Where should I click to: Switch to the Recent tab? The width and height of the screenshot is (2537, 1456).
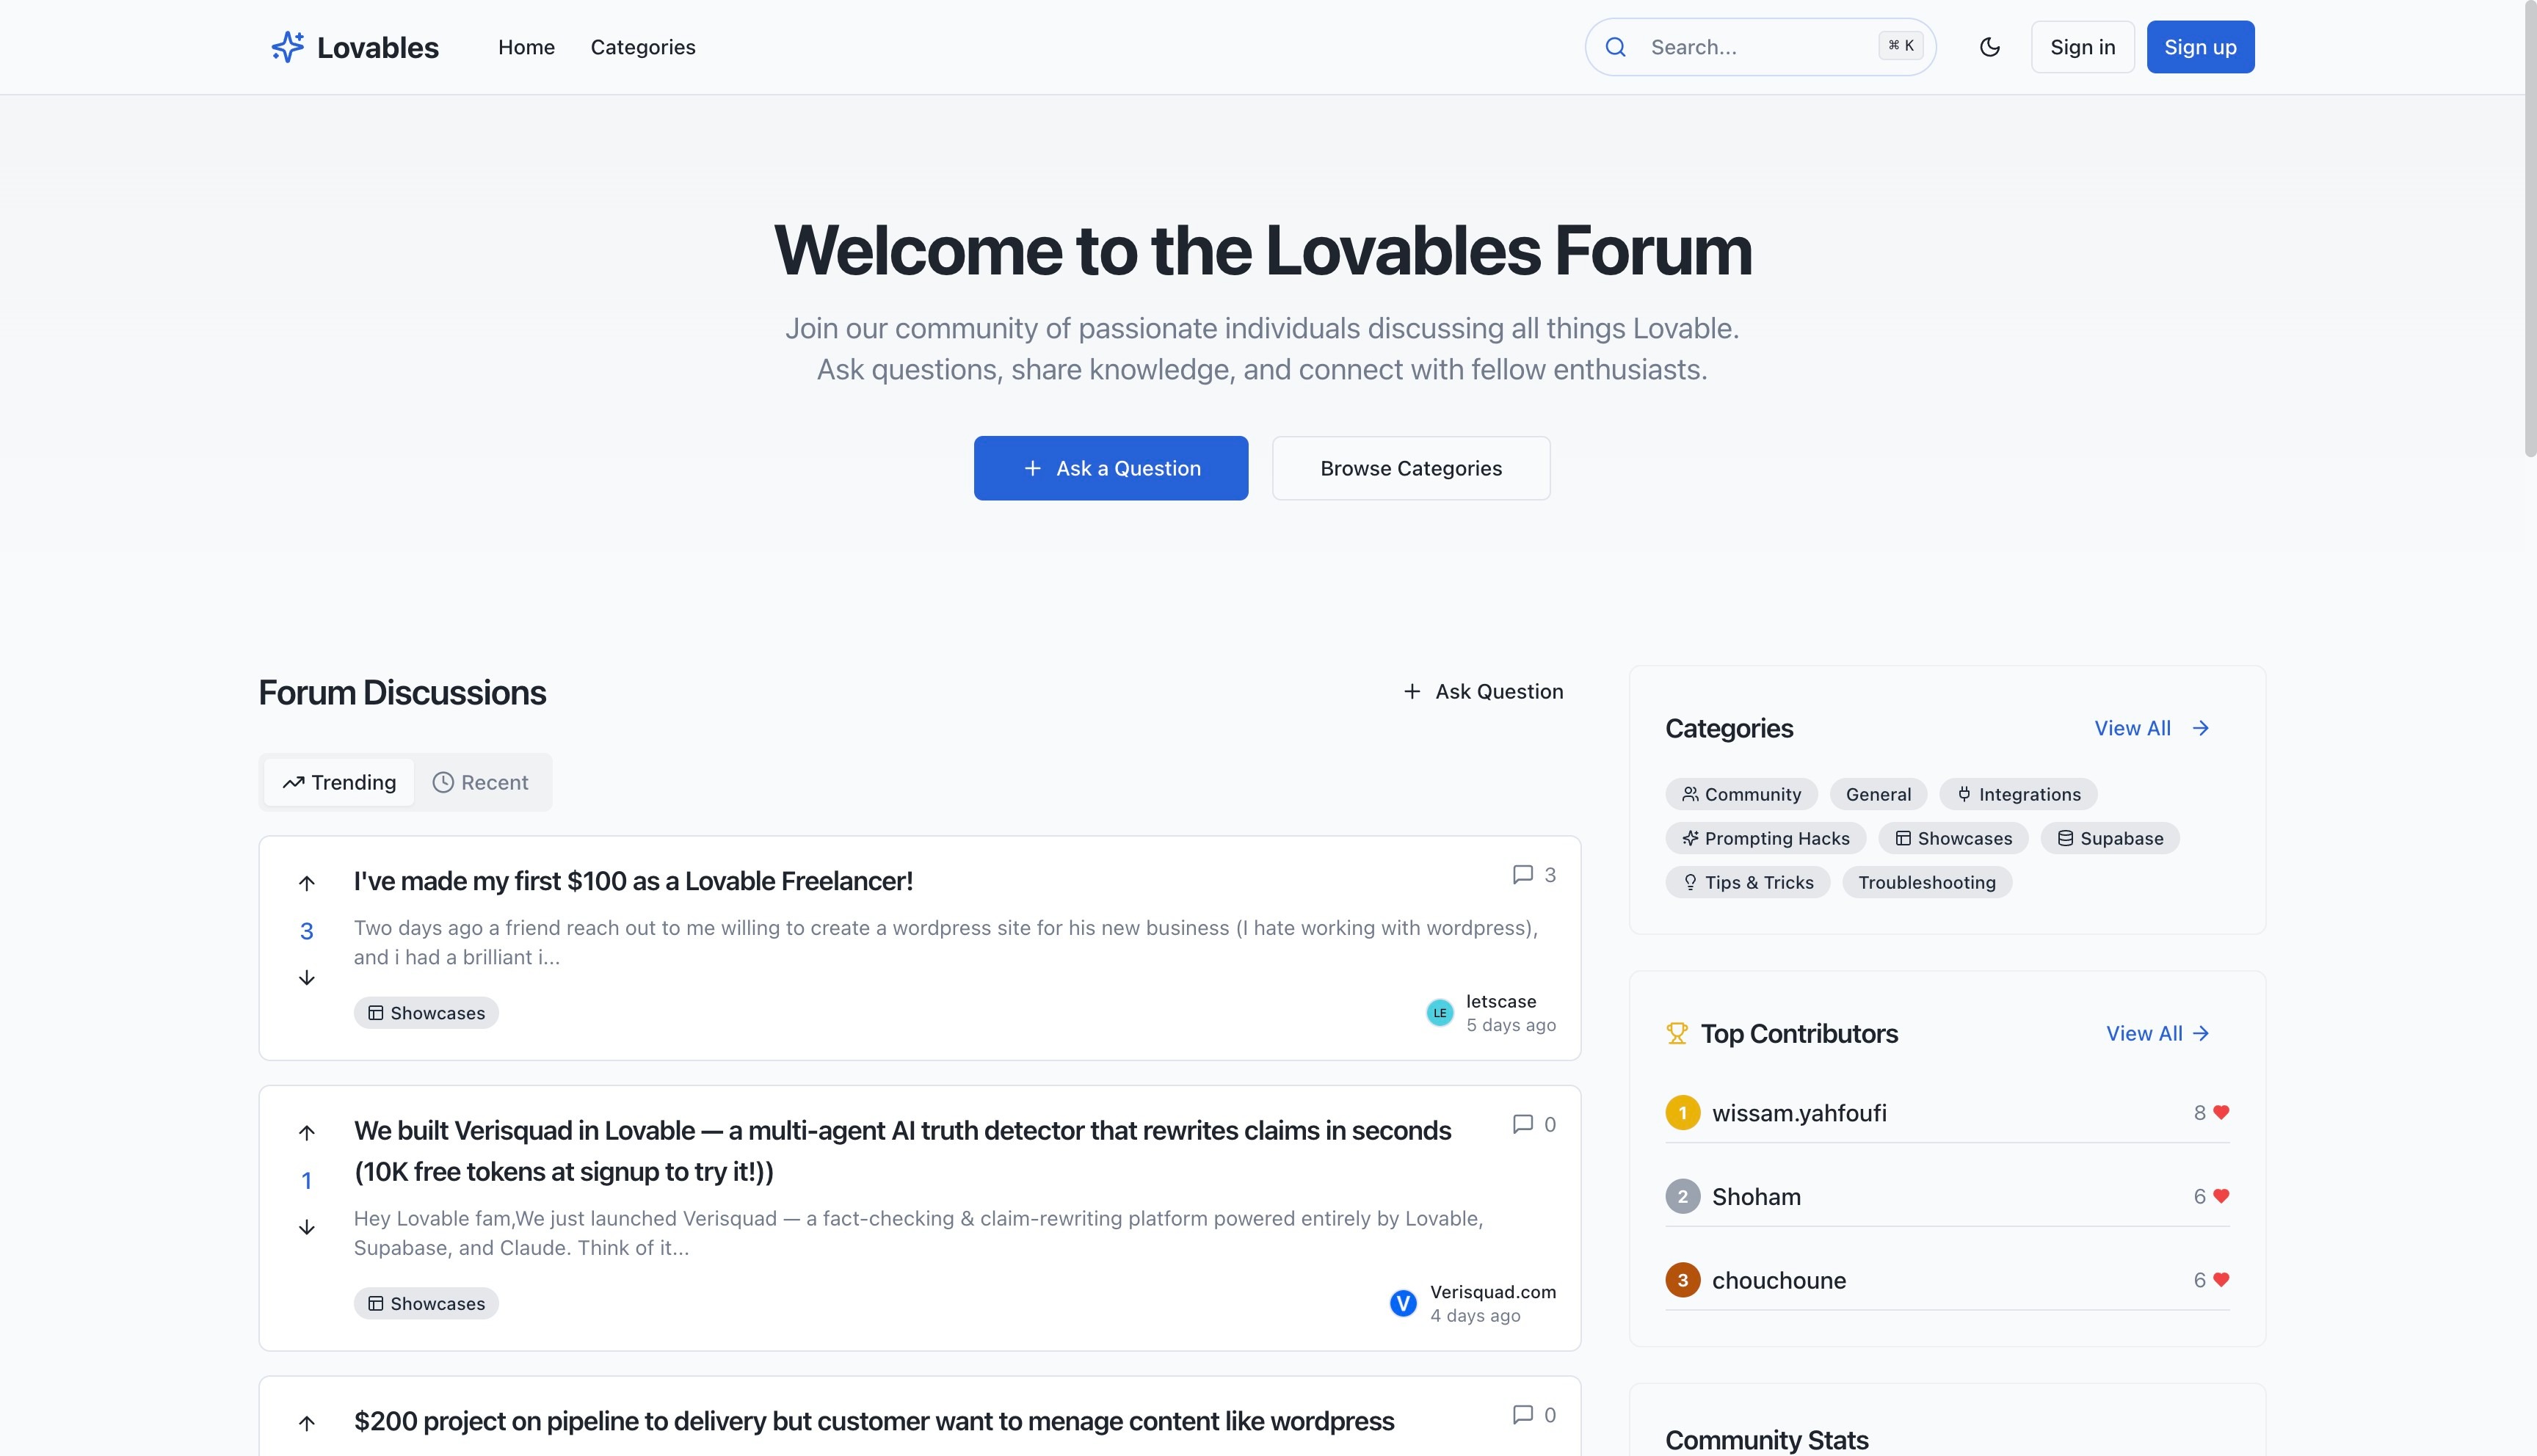[481, 783]
